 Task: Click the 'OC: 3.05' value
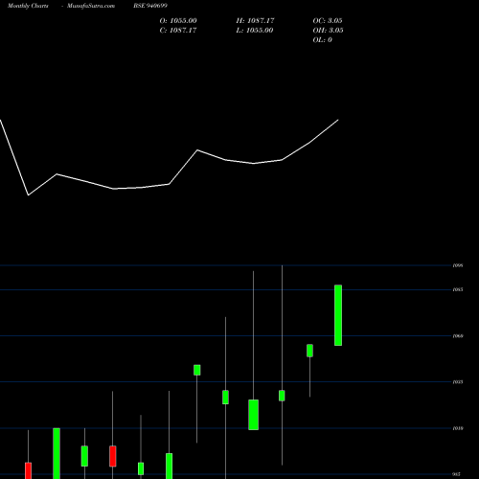[x=328, y=21]
